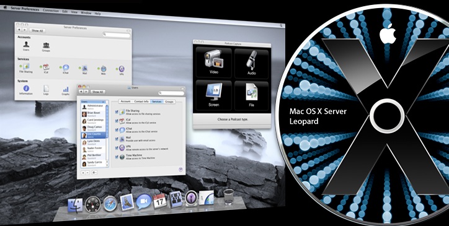Open the gear action menu below user list
The width and height of the screenshot is (449, 226).
[94, 173]
